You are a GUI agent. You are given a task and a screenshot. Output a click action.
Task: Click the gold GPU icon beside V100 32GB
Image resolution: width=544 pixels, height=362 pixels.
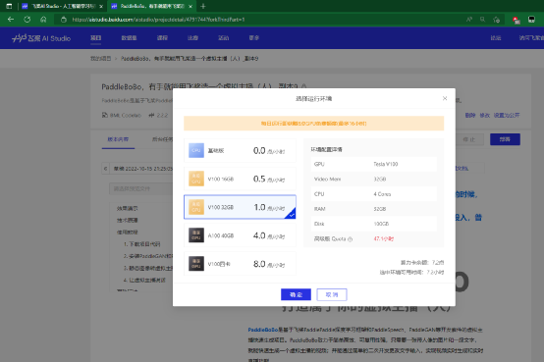point(196,207)
